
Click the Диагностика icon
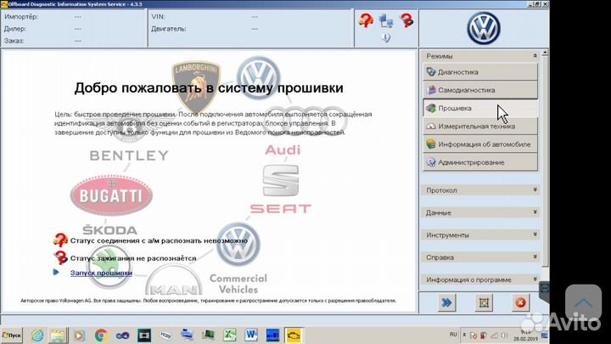tap(430, 71)
